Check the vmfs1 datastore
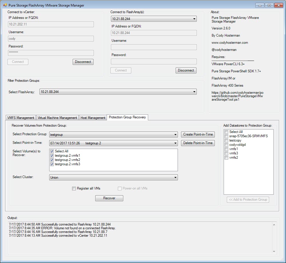Viewport: 286px width, 263px height. point(226,149)
